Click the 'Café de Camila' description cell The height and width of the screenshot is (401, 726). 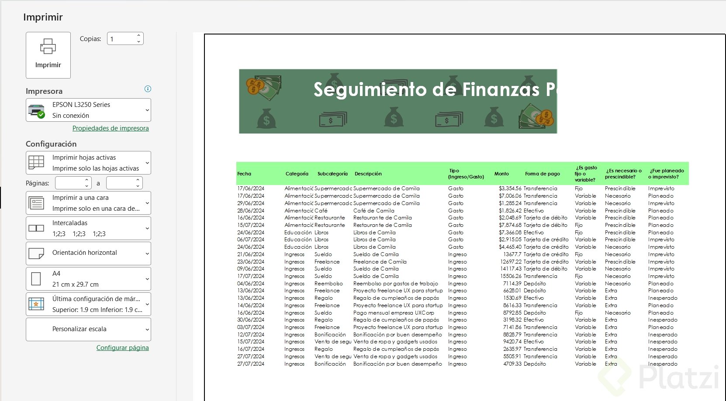coord(374,211)
